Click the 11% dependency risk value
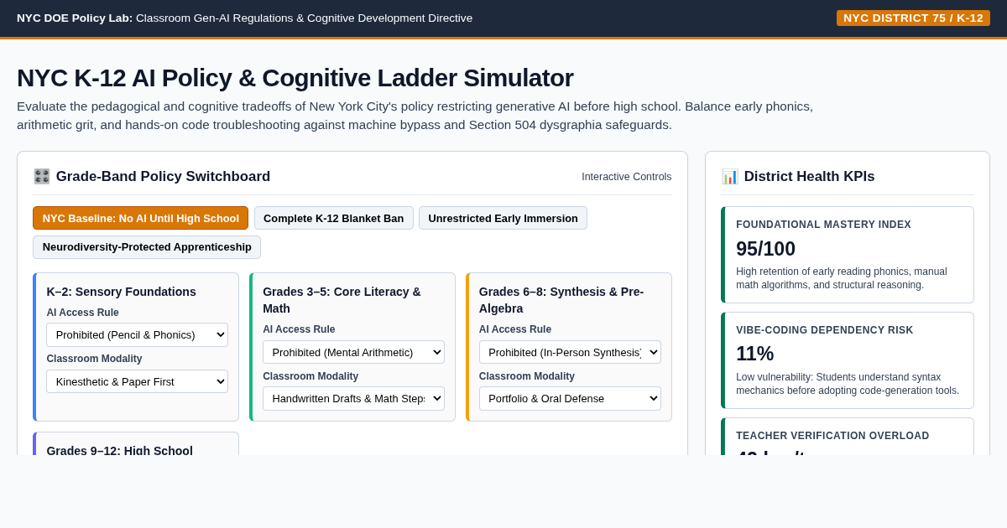Viewport: 1007px width, 528px height. point(754,354)
